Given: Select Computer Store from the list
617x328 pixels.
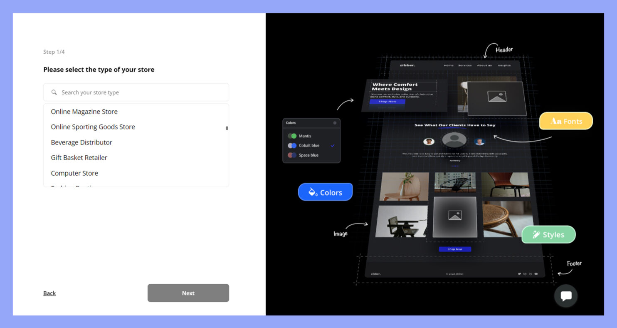Looking at the screenshot, I should pyautogui.click(x=74, y=173).
